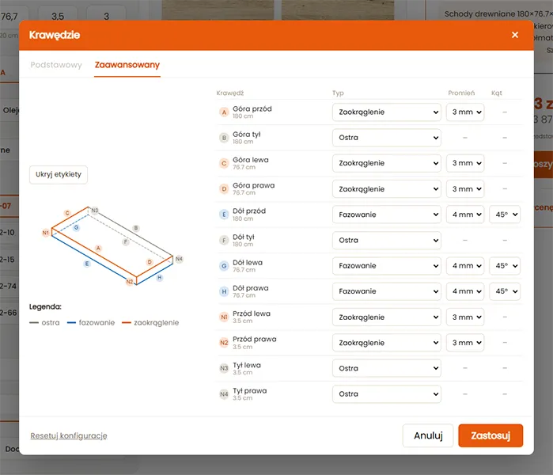This screenshot has width=553, height=475.
Task: Click the A badge for Góra przód row
Action: (x=224, y=112)
